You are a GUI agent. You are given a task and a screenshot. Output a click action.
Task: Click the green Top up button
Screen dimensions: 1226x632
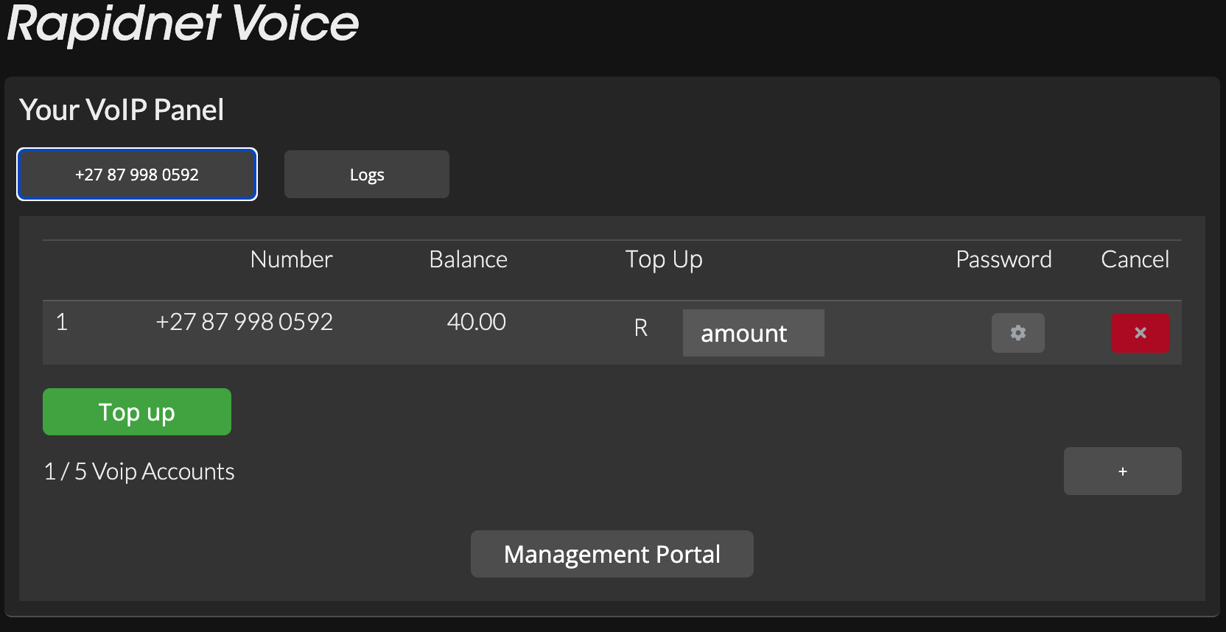(137, 412)
